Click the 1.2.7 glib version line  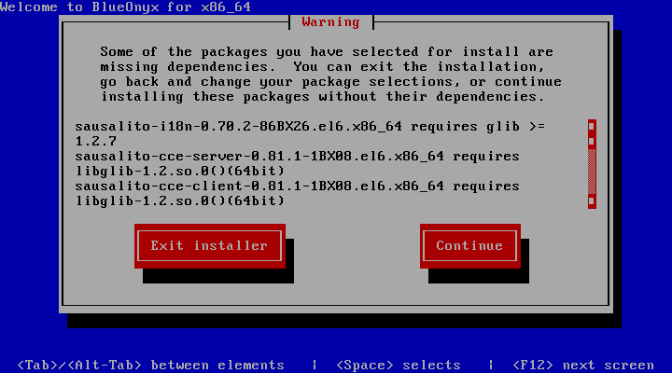[x=93, y=141]
